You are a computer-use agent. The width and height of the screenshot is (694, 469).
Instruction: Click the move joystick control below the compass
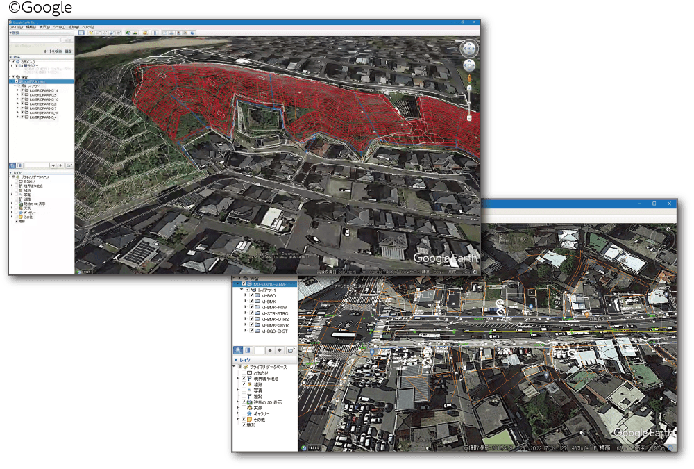[468, 65]
